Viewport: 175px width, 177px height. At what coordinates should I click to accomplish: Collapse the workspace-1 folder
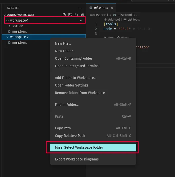[7, 21]
